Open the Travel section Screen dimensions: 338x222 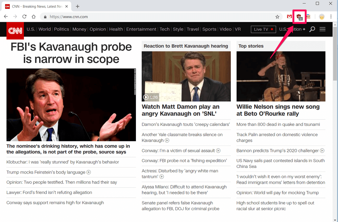coord(193,29)
